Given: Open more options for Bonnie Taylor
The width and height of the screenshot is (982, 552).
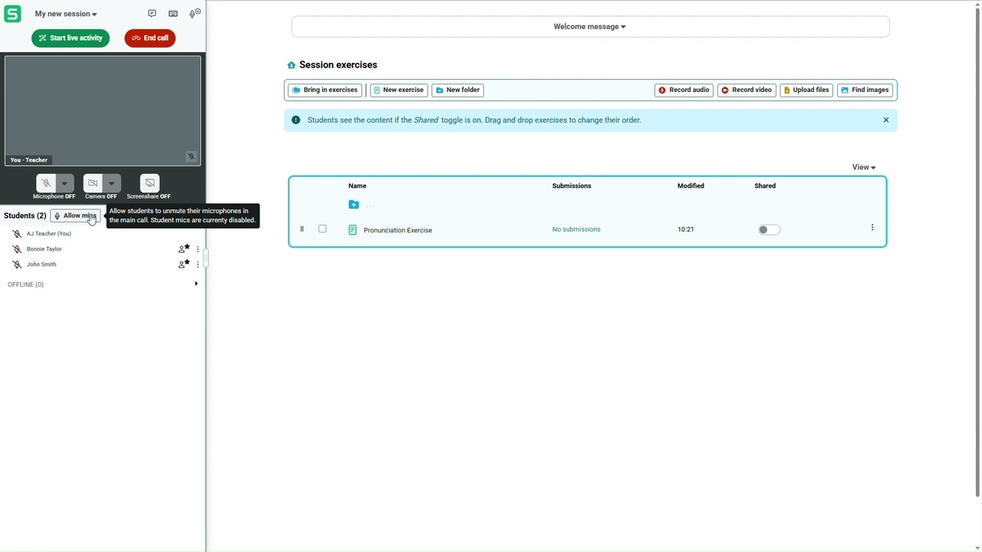Looking at the screenshot, I should click(198, 249).
